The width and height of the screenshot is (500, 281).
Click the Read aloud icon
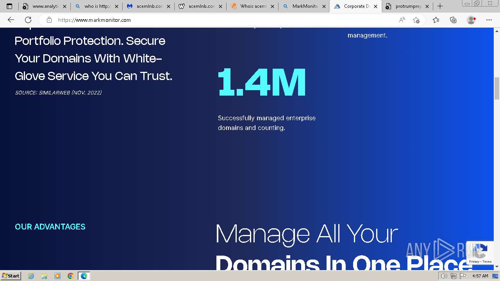(402, 20)
